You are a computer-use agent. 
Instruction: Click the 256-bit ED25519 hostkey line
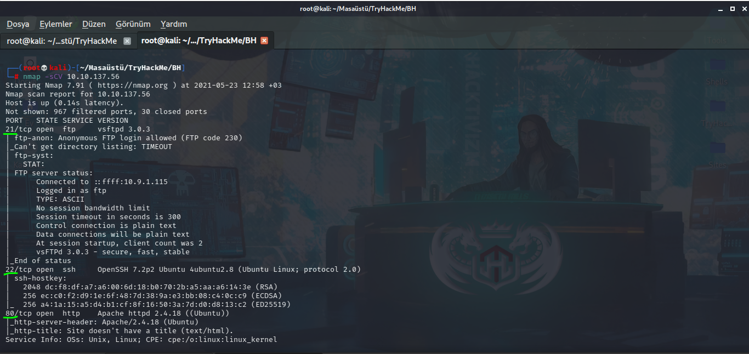pos(157,305)
